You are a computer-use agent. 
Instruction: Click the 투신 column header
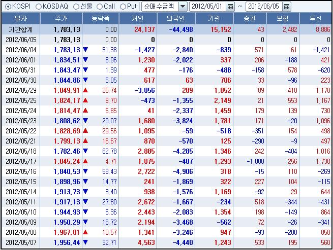[x=315, y=18]
